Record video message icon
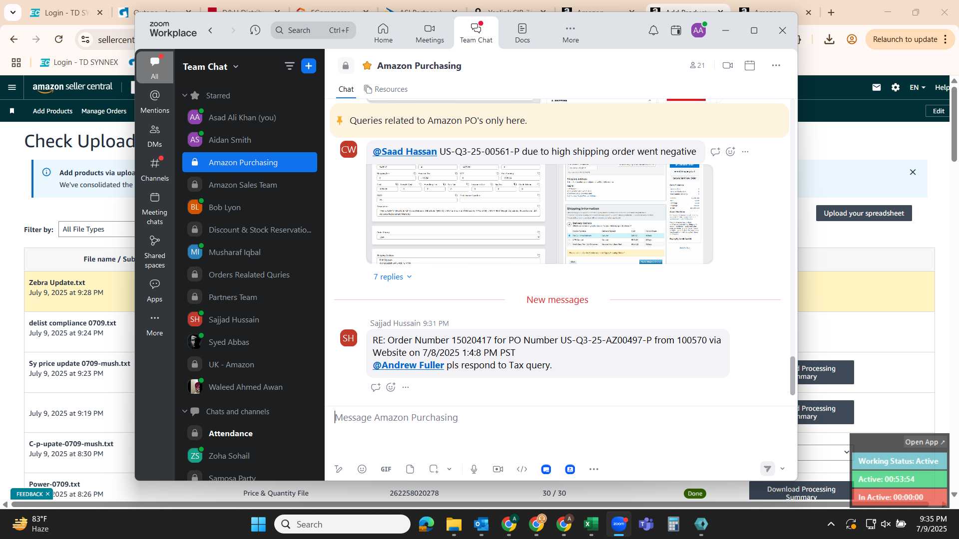Viewport: 959px width, 539px height. (x=498, y=469)
